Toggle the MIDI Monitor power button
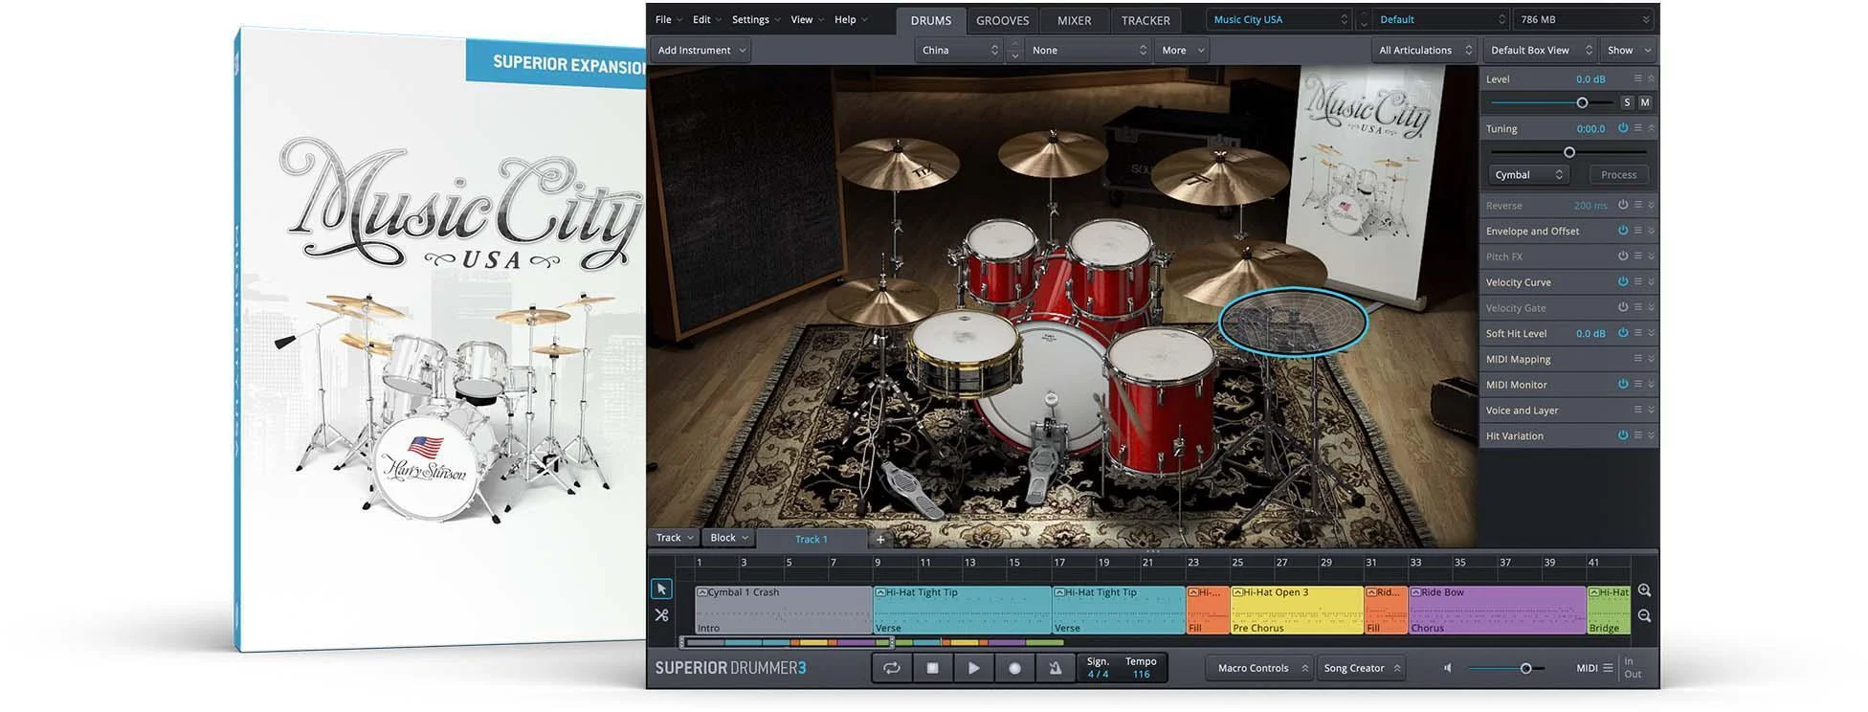Image resolution: width=1868 pixels, height=712 pixels. tap(1623, 384)
